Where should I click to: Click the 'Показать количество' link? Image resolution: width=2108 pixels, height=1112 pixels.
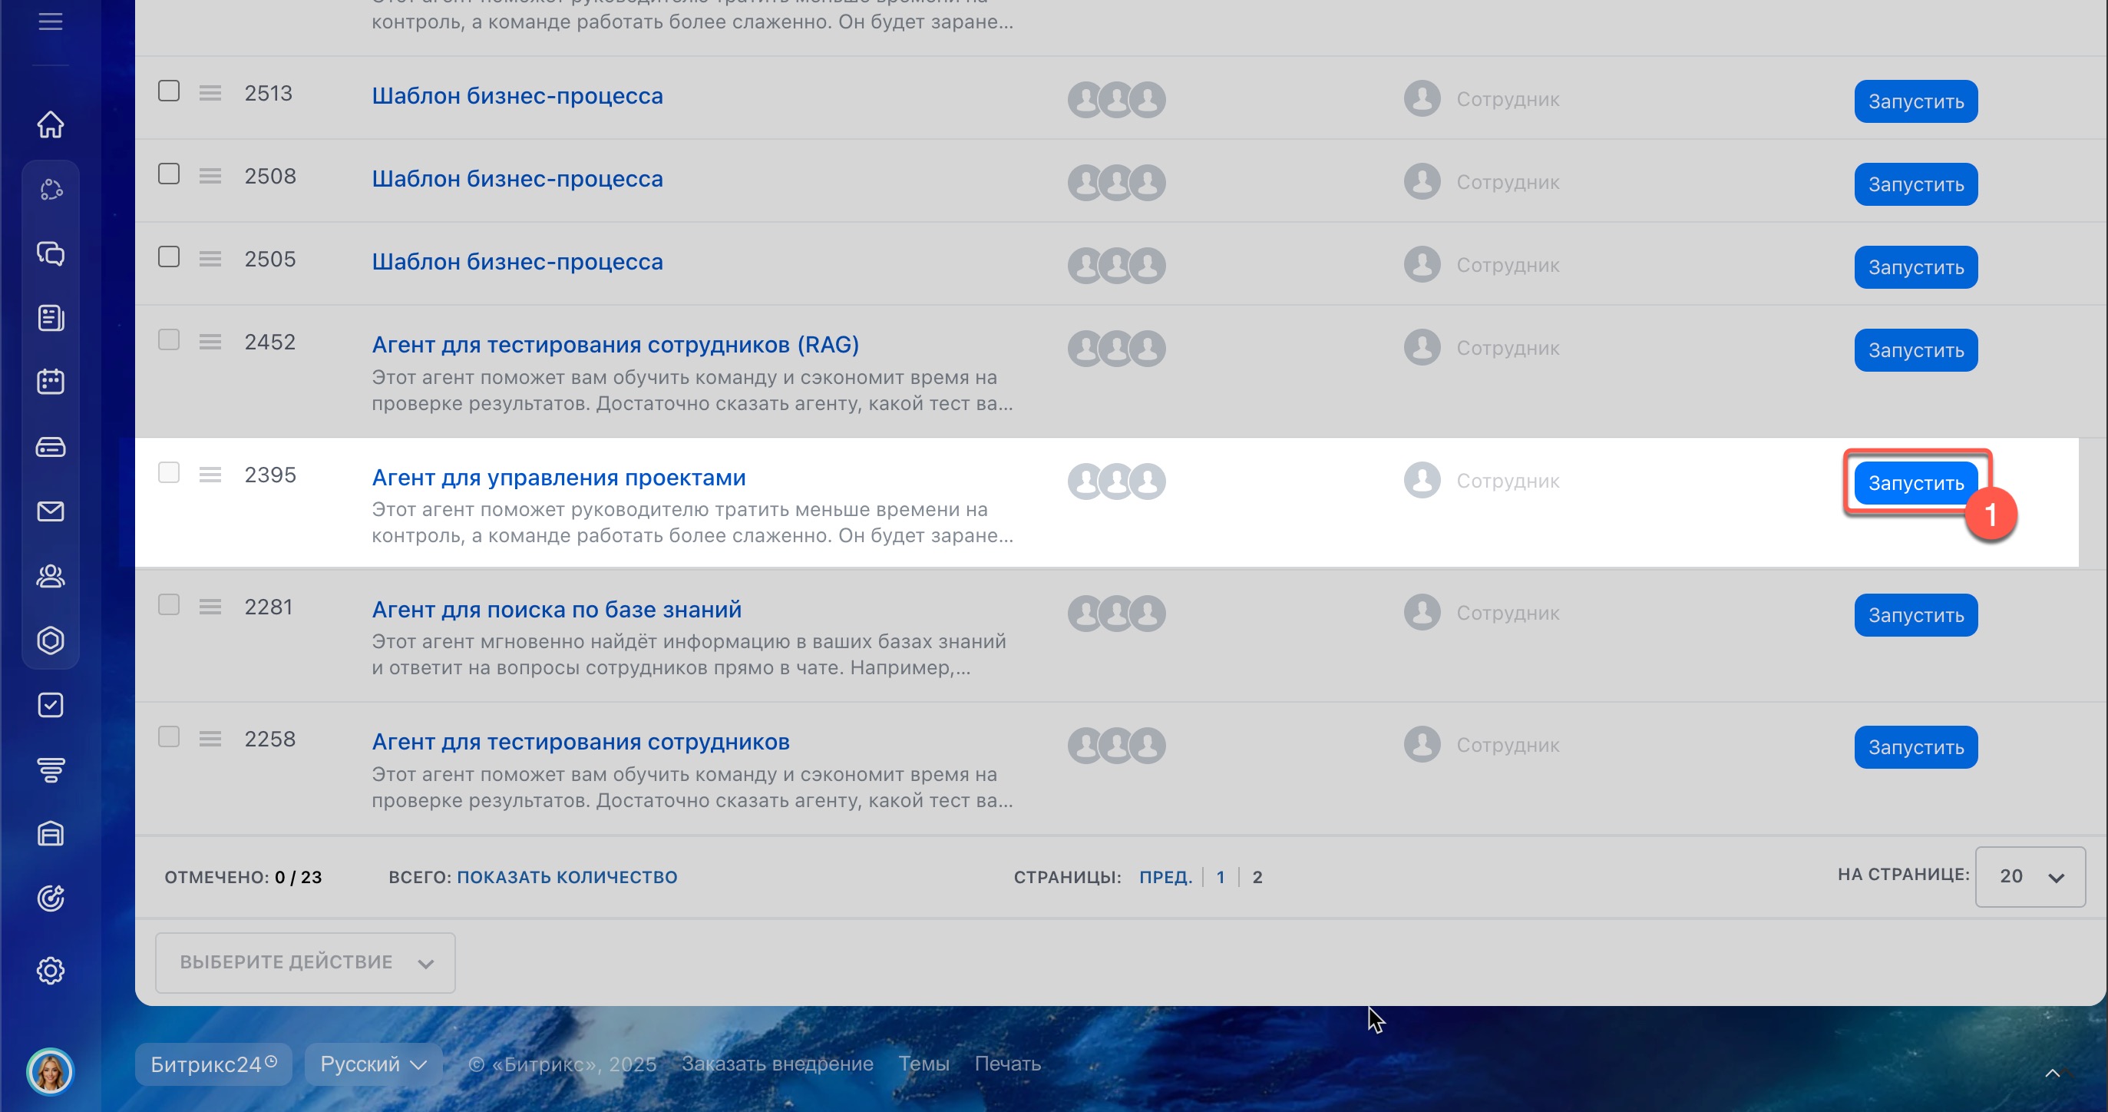coord(567,877)
